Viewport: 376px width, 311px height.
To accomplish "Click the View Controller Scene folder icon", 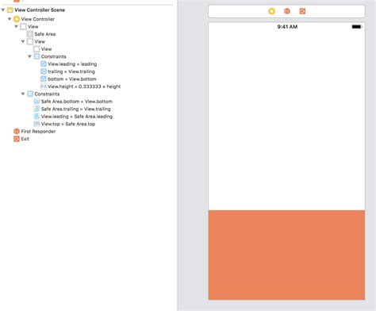I will point(10,10).
